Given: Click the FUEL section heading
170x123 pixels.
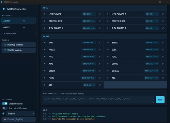Looking at the screenshot, I should coord(45,8).
